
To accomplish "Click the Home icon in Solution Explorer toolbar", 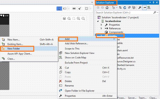I will tap(107, 8).
